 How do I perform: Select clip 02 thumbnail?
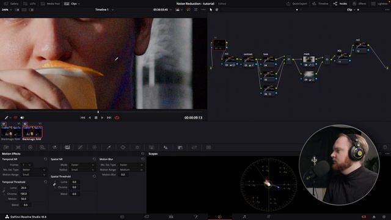coord(32,132)
